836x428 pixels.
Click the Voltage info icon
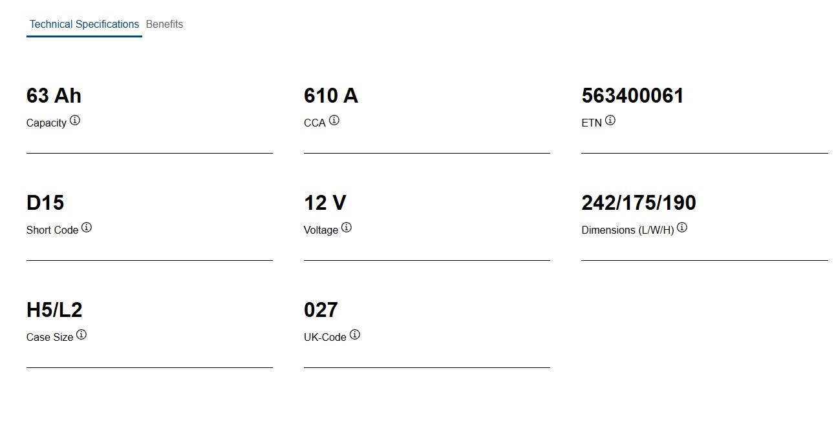point(347,227)
